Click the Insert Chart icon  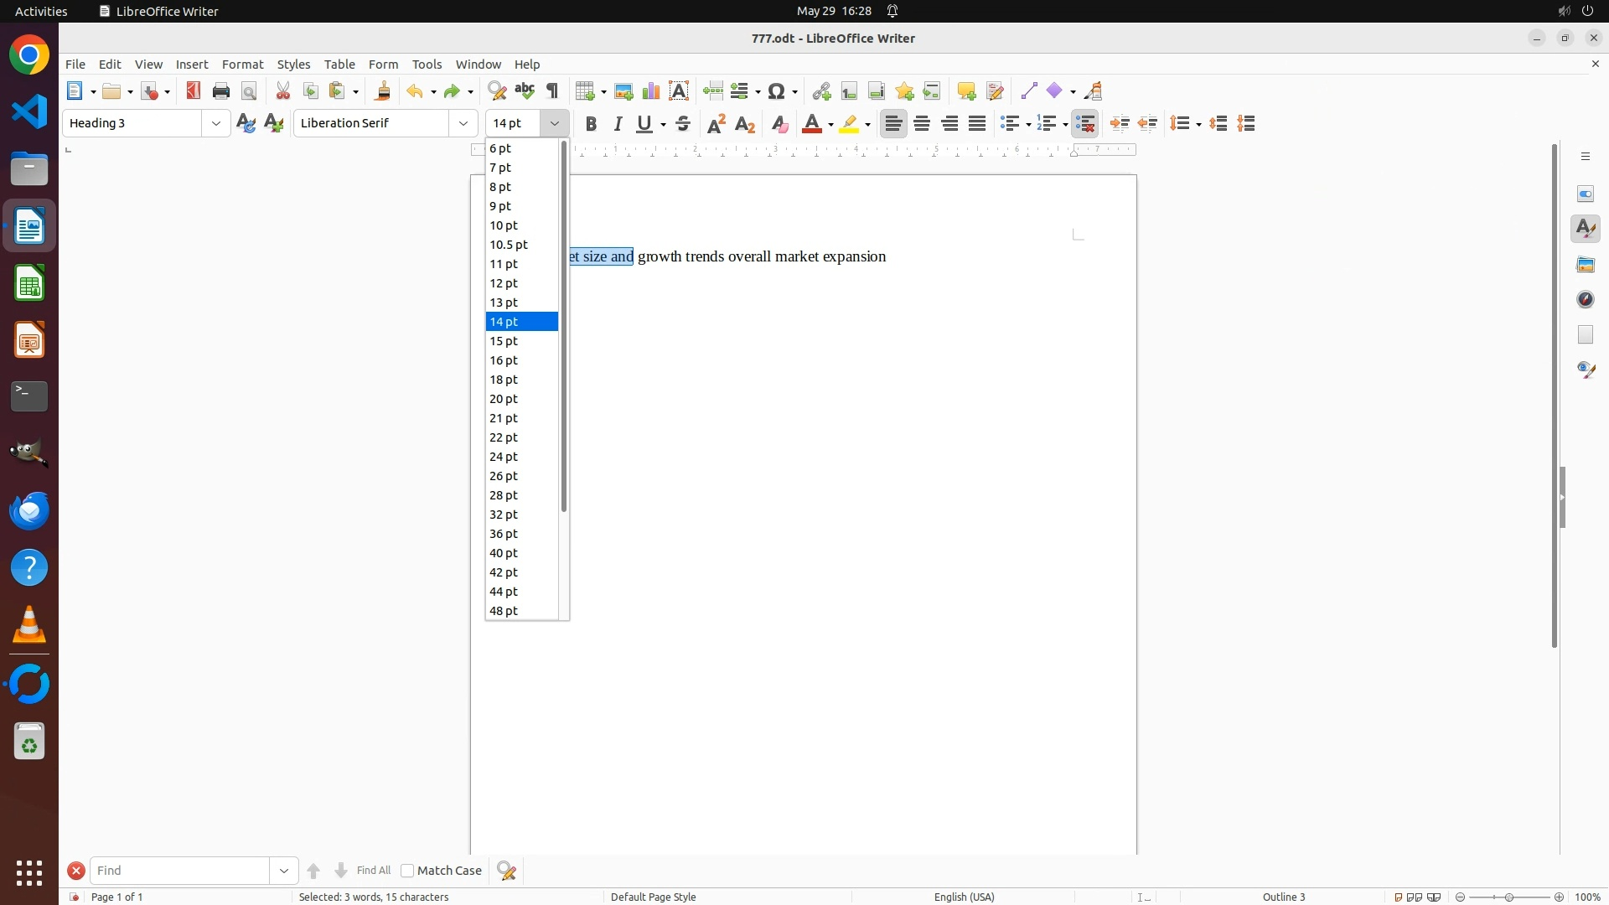(x=651, y=91)
